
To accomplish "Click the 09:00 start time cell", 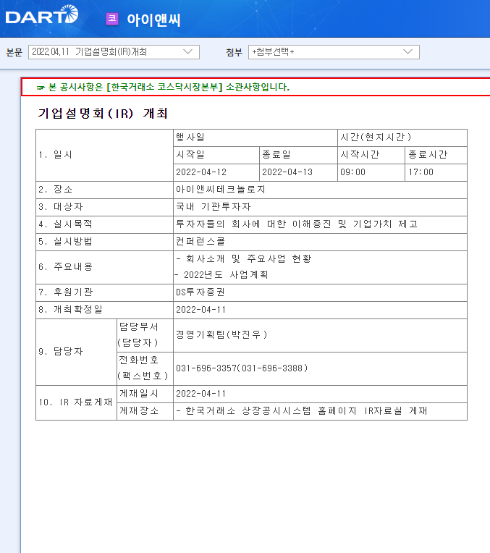I will [371, 172].
